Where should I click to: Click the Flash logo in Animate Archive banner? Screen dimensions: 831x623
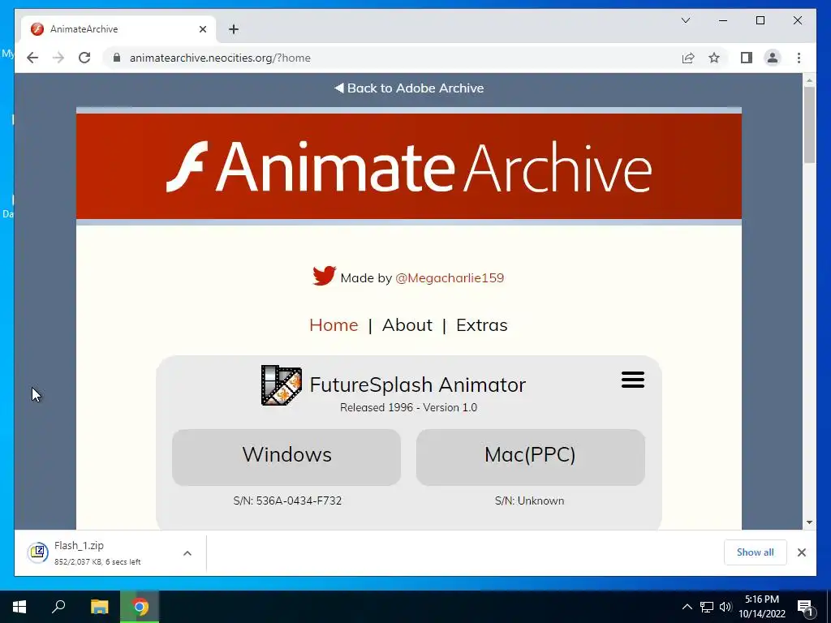coord(187,166)
